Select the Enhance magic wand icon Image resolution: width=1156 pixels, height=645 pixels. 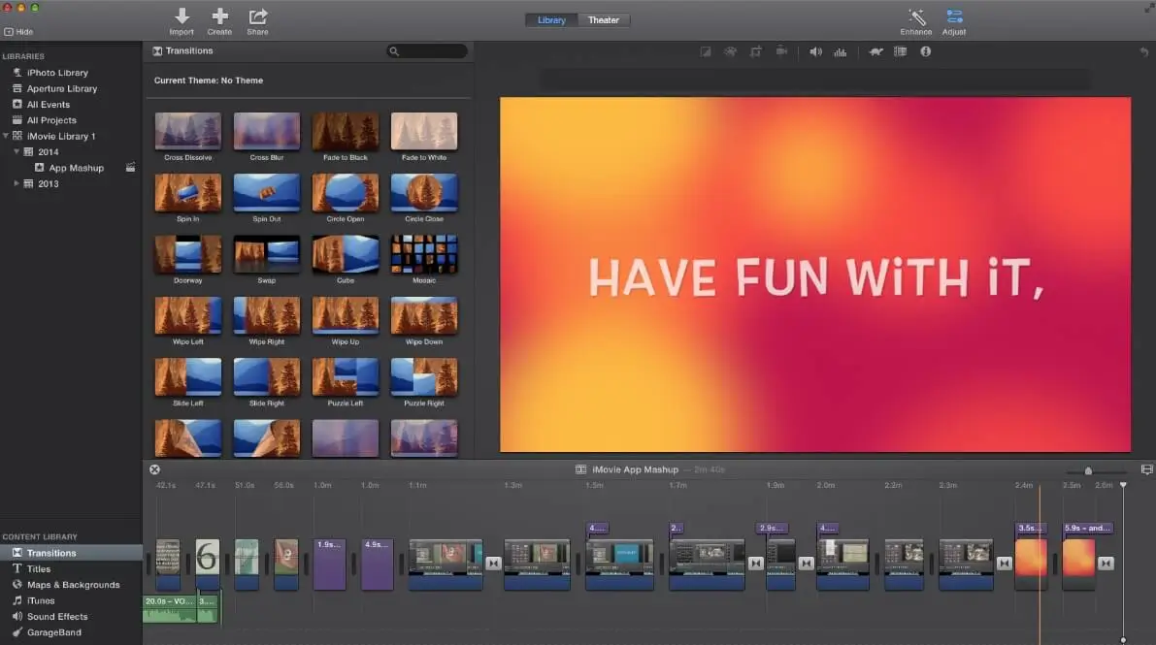point(915,19)
